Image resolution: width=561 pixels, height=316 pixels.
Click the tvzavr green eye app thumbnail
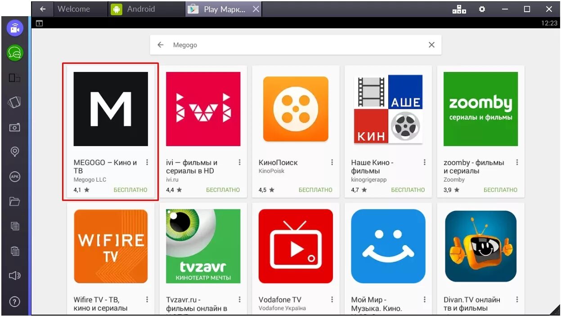click(203, 246)
